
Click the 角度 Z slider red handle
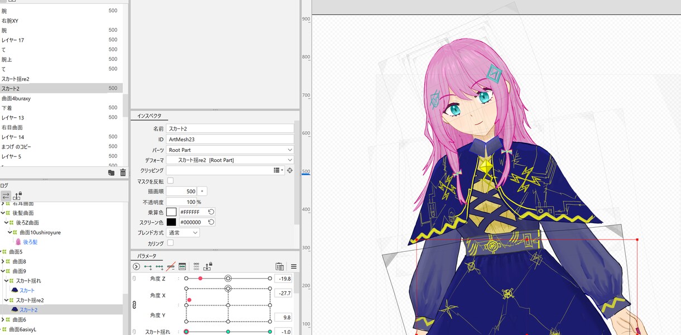200,278
